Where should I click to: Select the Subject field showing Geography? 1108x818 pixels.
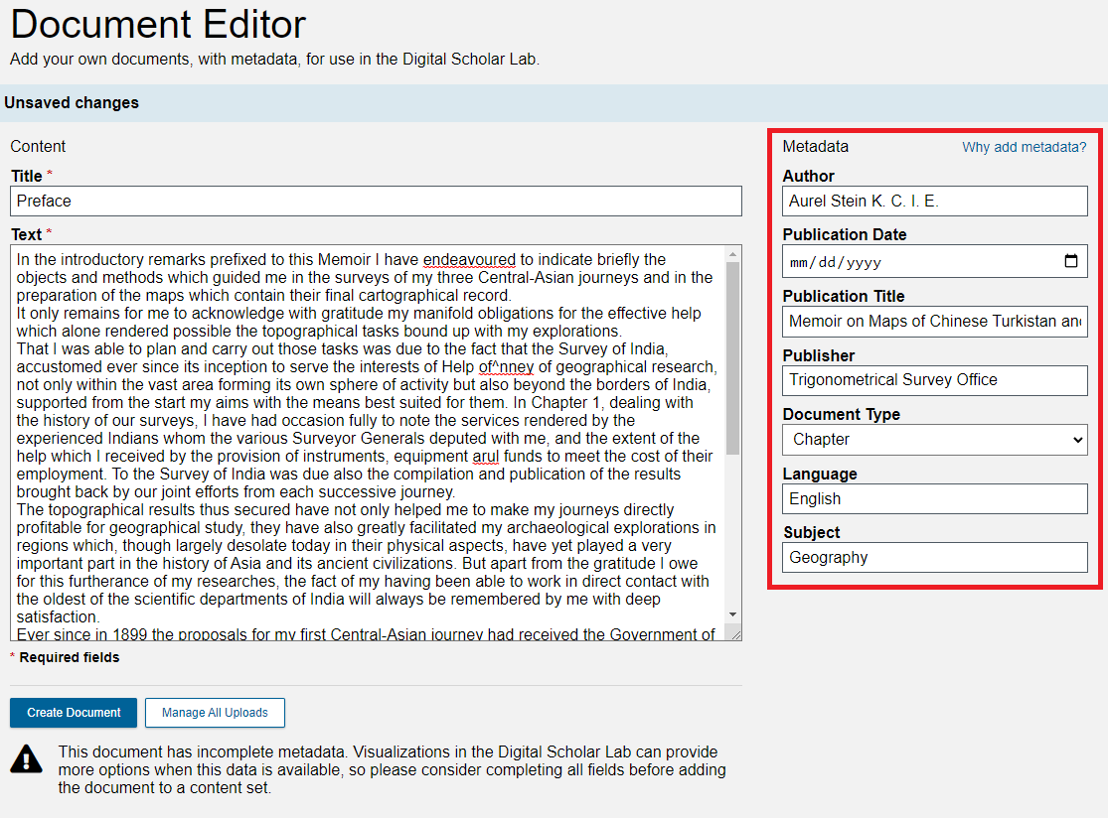click(934, 557)
